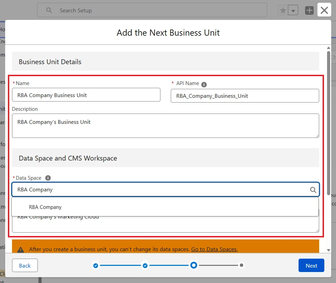Open the favorites list dropdown arrow
Image resolution: width=336 pixels, height=283 pixels.
click(293, 10)
